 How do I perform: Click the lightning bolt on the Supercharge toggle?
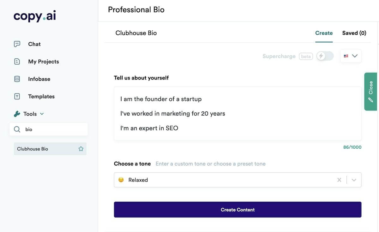tap(321, 56)
